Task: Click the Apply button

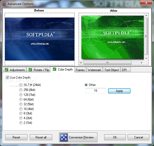Action: click(119, 91)
